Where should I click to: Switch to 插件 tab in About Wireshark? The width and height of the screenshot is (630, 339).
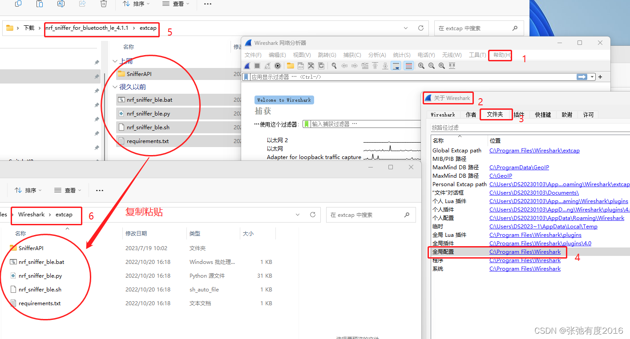pos(519,115)
